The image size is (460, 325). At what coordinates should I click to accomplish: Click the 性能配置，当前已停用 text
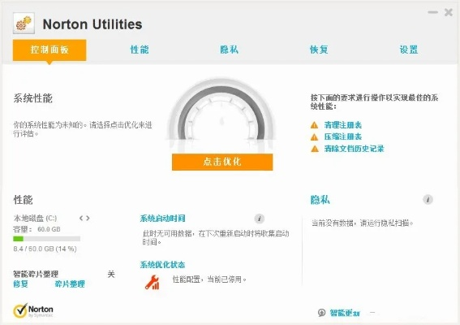coord(209,279)
